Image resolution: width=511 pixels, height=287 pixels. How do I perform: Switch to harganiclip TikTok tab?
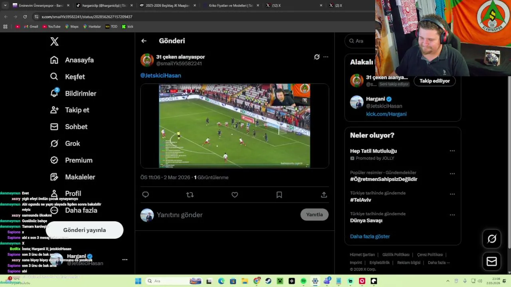coord(102,6)
